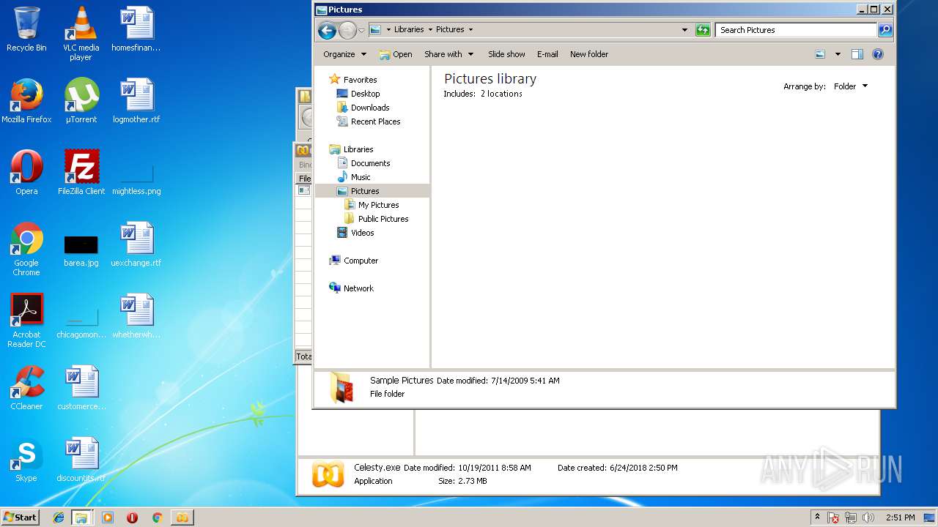
Task: Focus the Search Pictures field
Action: [x=796, y=30]
